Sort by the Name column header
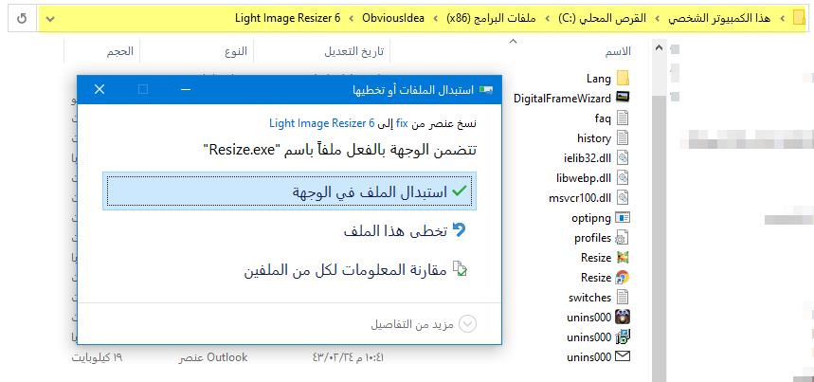The width and height of the screenshot is (814, 382). [x=618, y=51]
